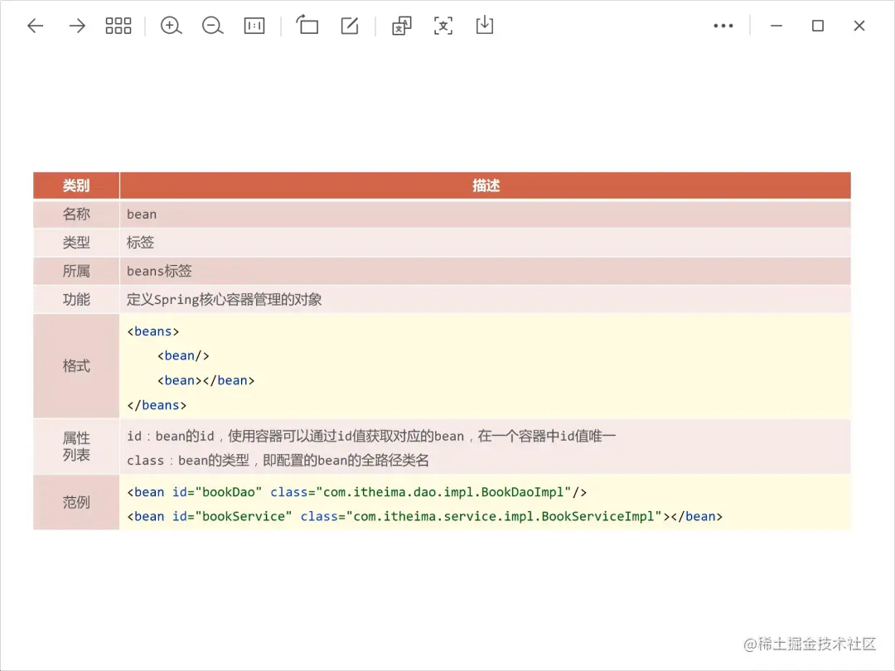This screenshot has width=895, height=671.
Task: Go to the next image with forward arrow
Action: coord(77,26)
